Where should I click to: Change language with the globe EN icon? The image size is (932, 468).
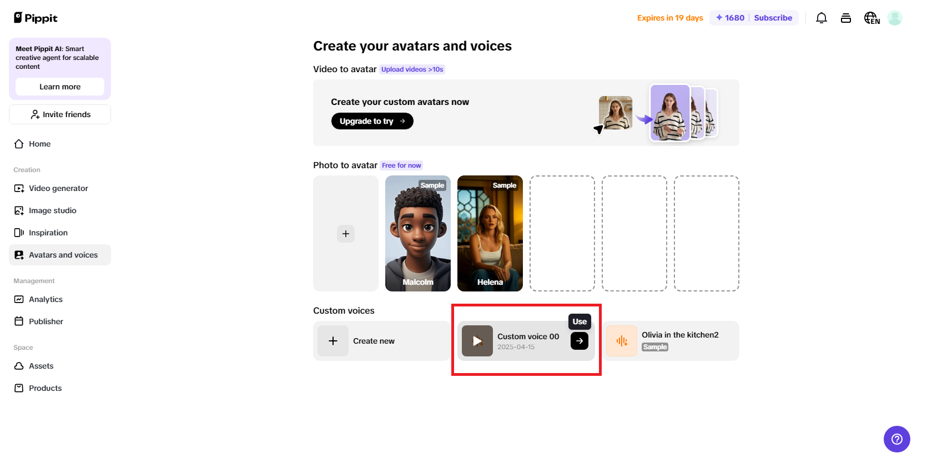click(871, 18)
